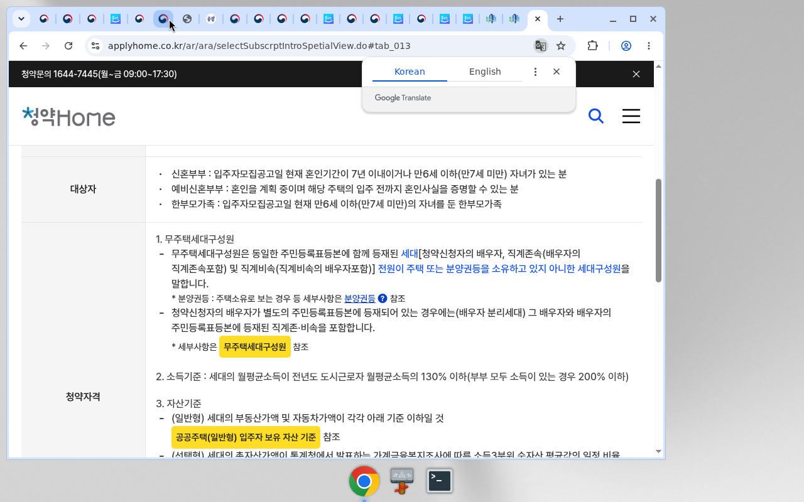This screenshot has width=804, height=502.
Task: Click the 대상자 table header cell
Action: [84, 189]
